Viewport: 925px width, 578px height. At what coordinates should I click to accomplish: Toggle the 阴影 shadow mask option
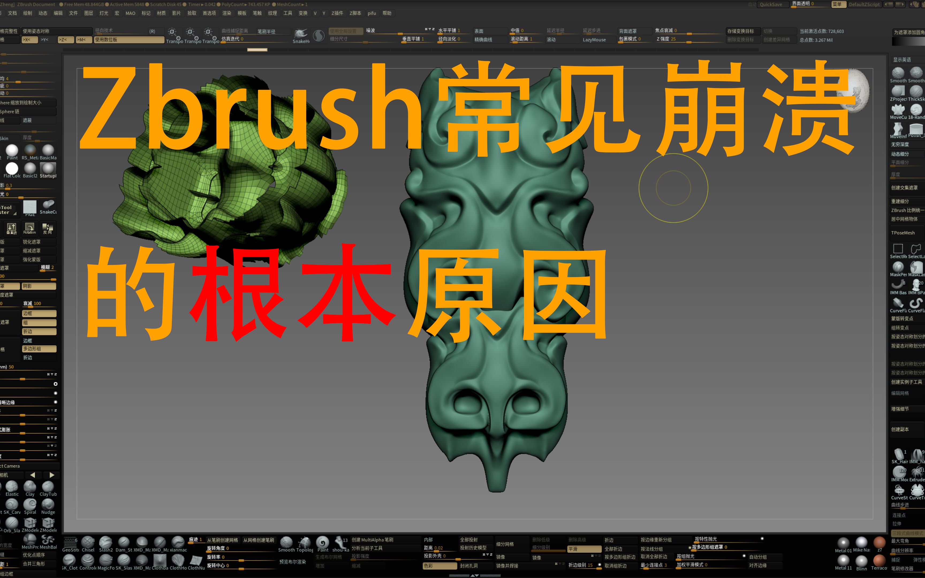point(39,286)
